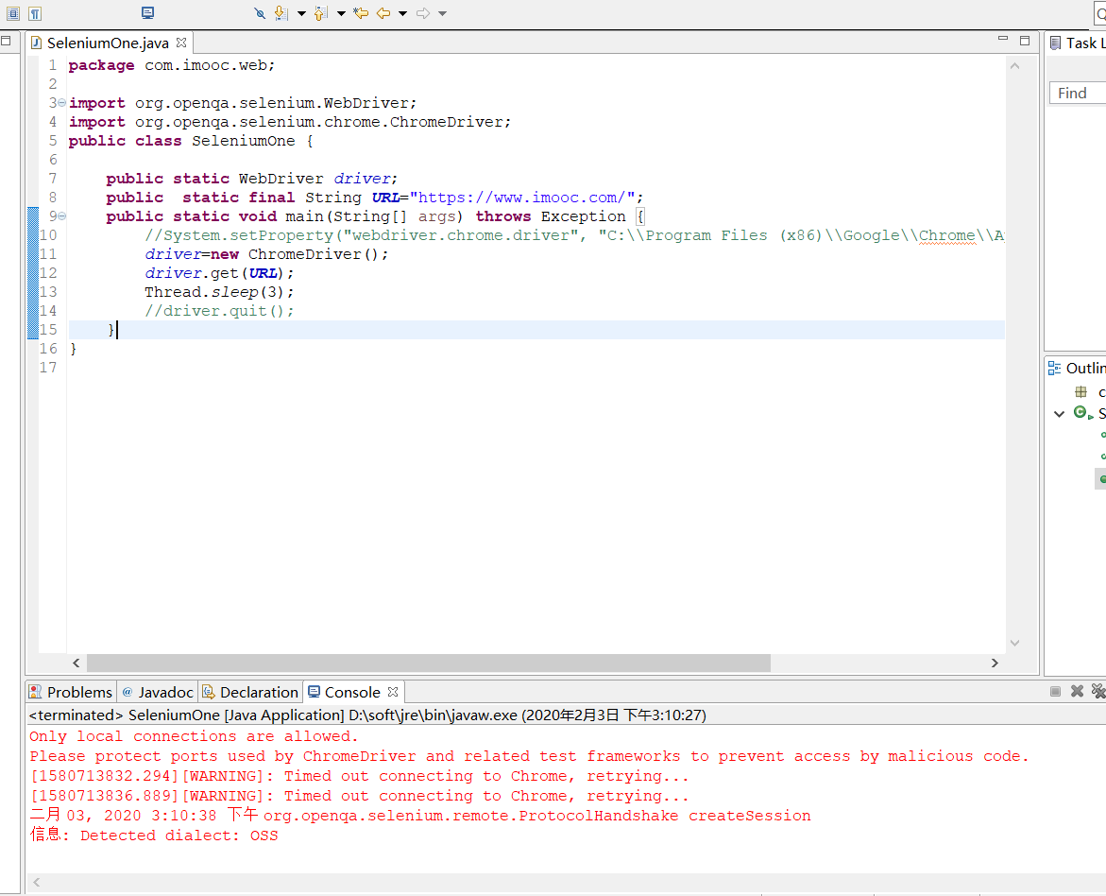Click the greyed Terminate button in Console
Image resolution: width=1106 pixels, height=896 pixels.
[x=1055, y=691]
